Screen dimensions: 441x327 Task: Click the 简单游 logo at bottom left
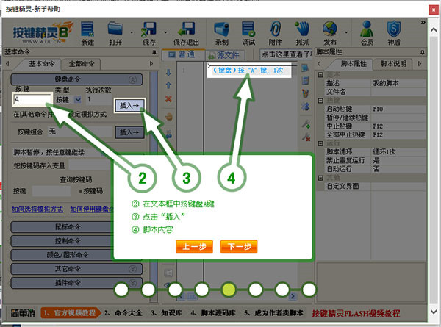tap(23, 313)
